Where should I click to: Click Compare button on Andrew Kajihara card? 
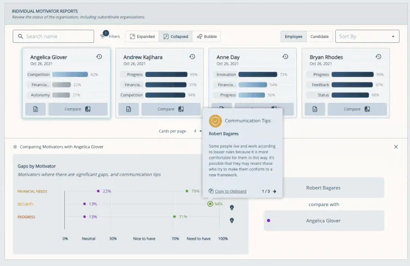170,109
